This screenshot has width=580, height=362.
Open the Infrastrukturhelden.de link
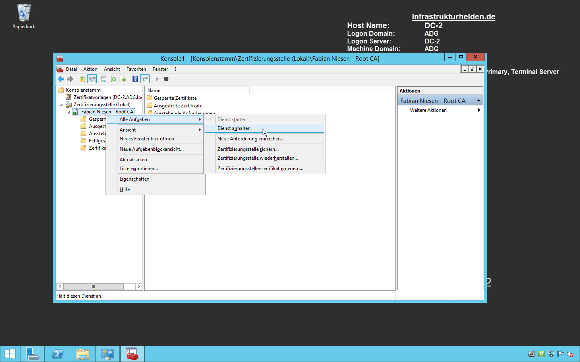coord(453,16)
